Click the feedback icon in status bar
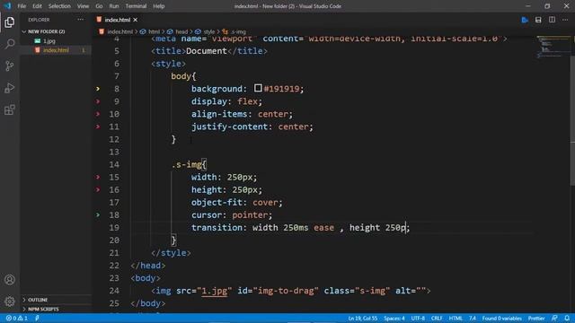575x323 pixels. coord(554,319)
